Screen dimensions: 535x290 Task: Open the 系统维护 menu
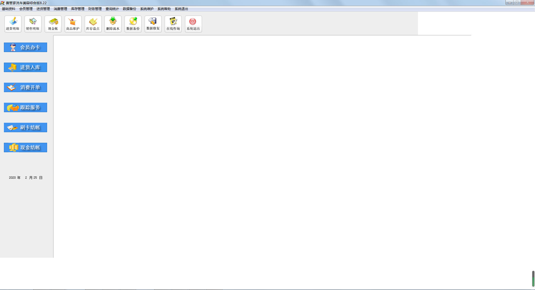[147, 9]
